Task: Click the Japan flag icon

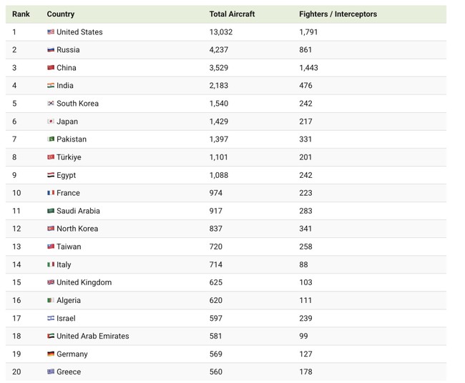Action: pyautogui.click(x=51, y=121)
